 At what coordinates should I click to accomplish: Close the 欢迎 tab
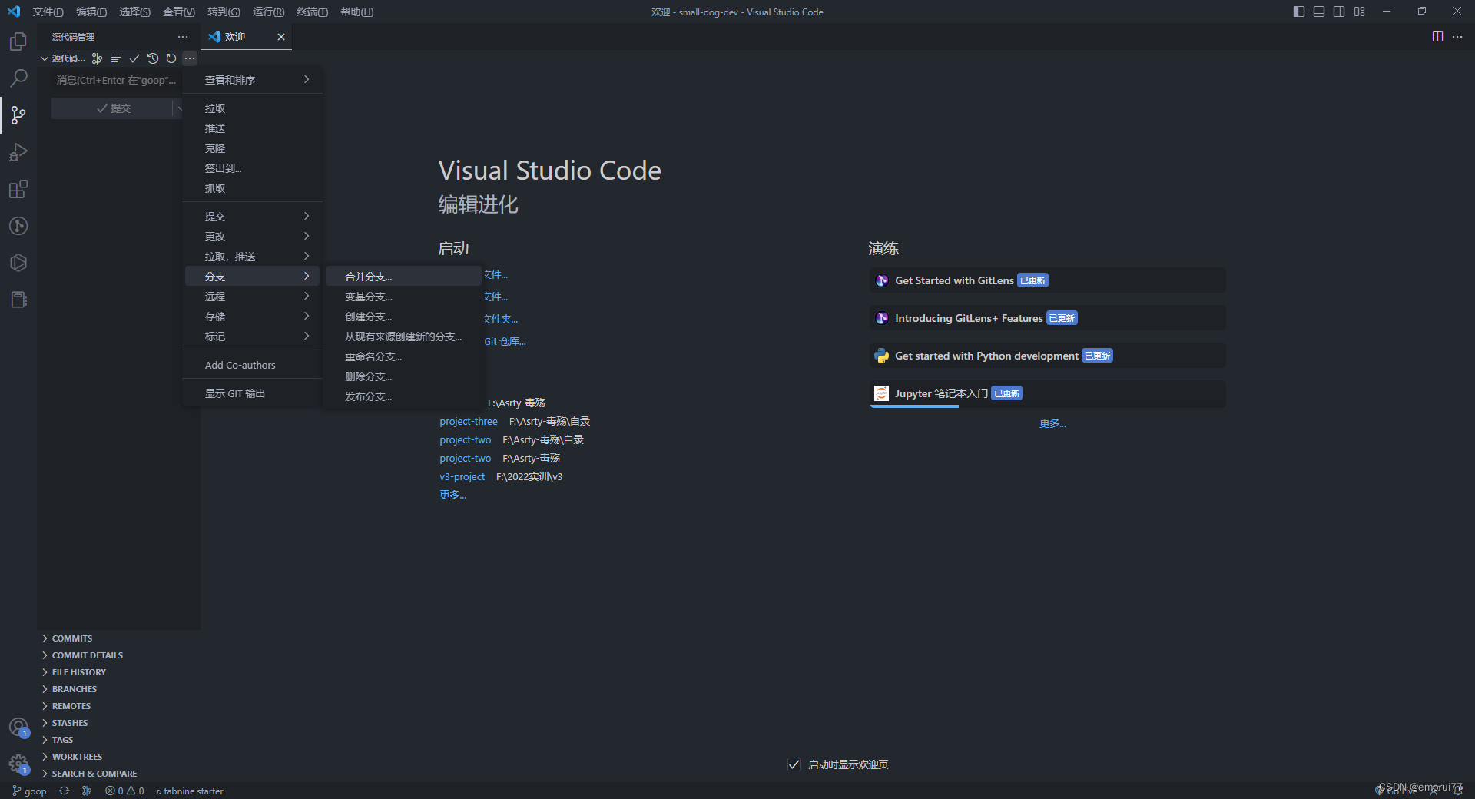[281, 37]
